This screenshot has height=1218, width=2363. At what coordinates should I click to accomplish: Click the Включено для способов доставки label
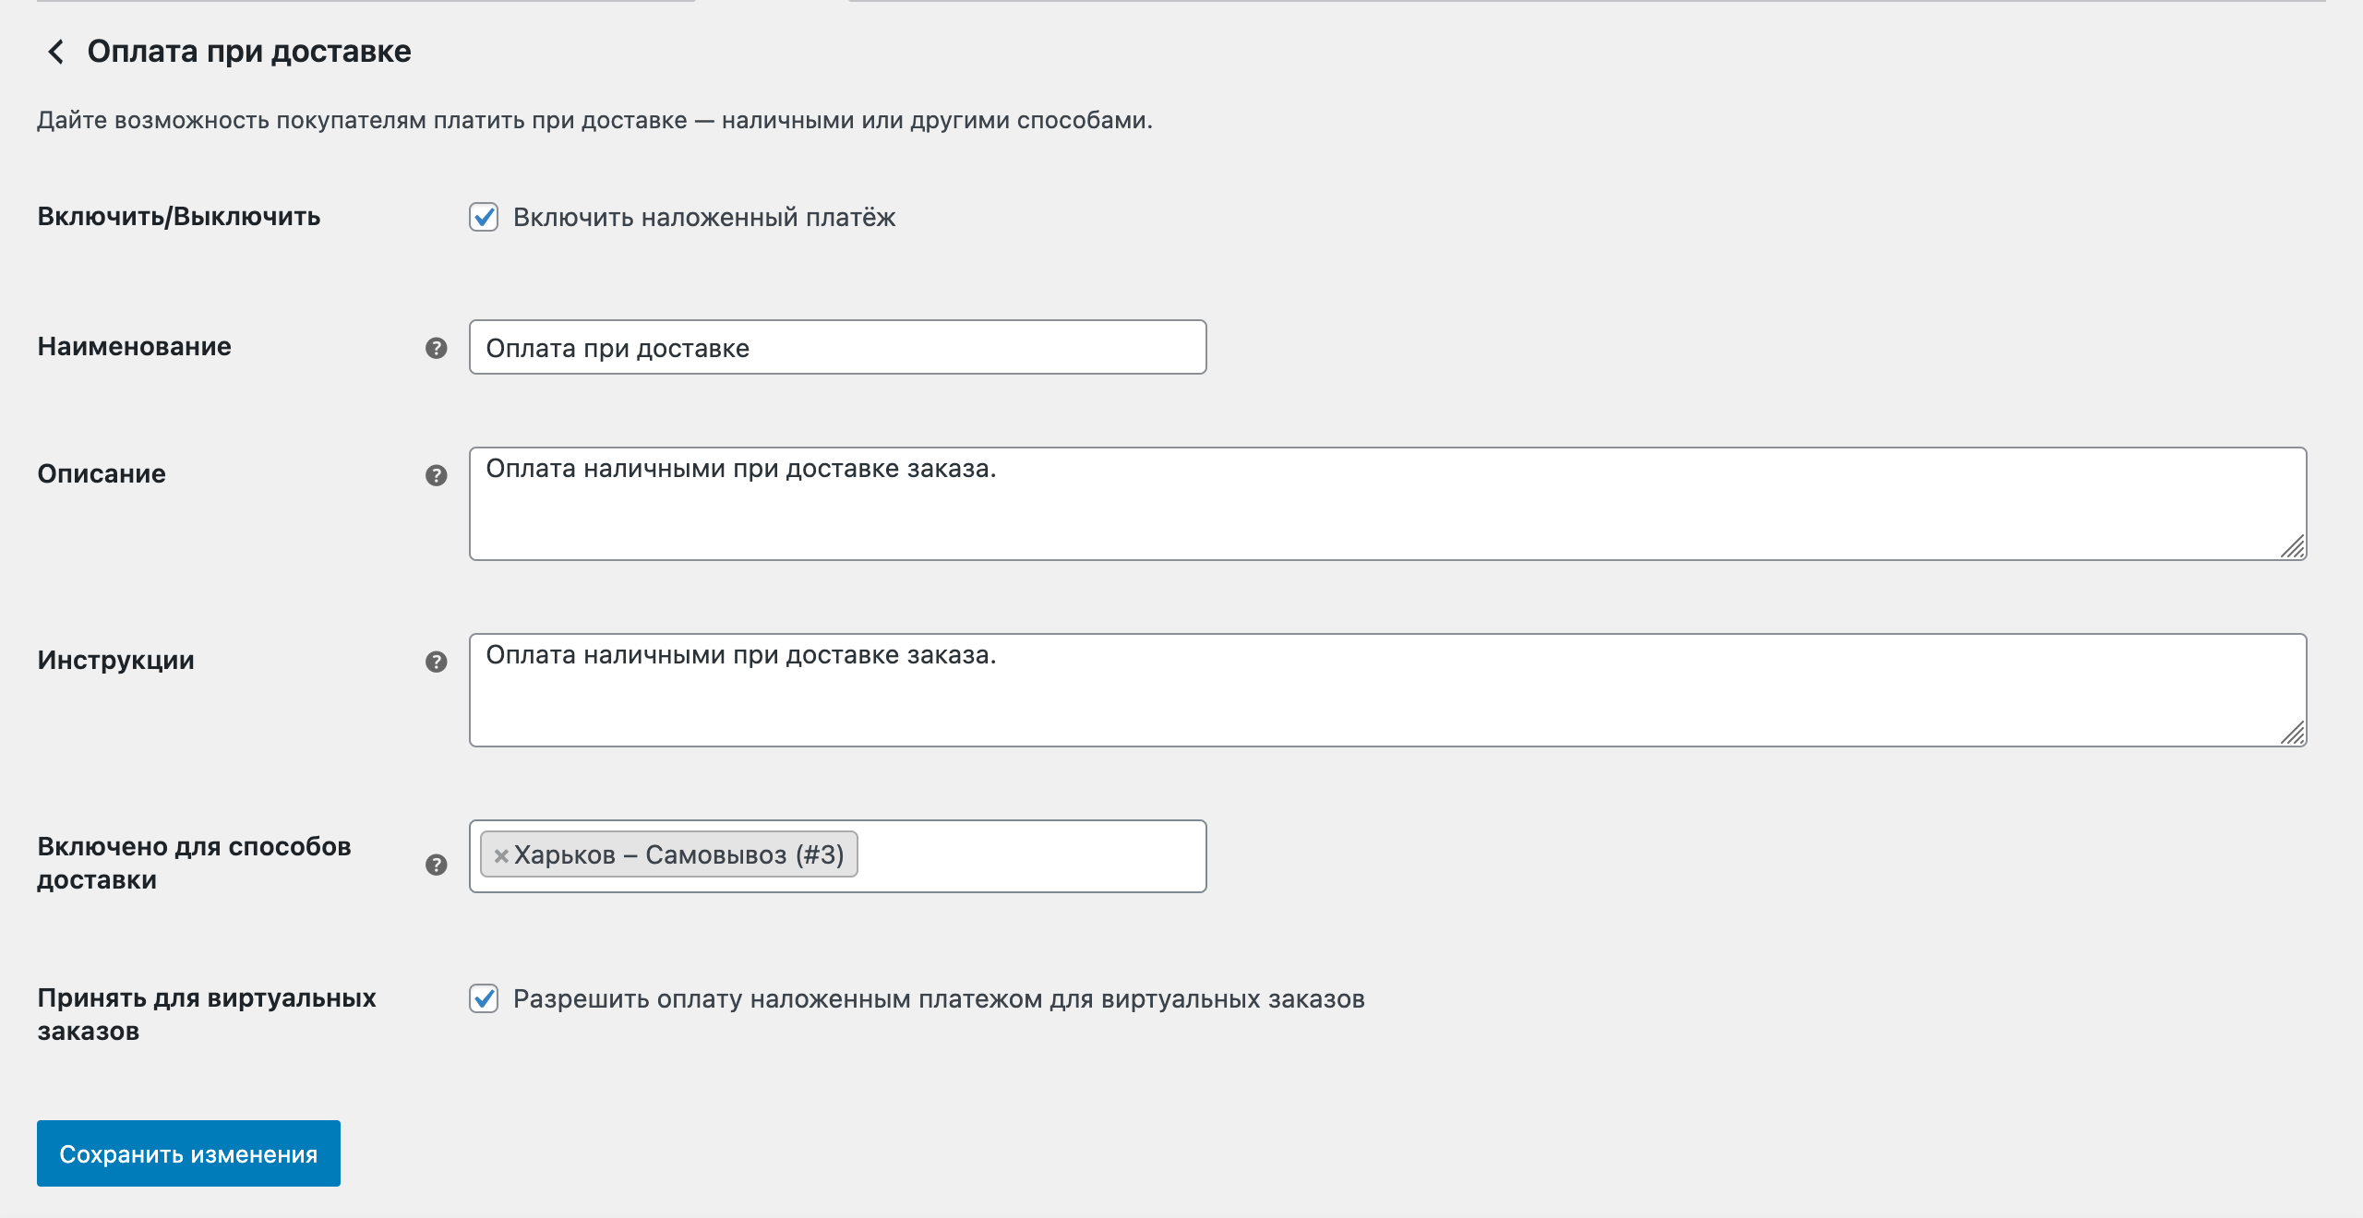pyautogui.click(x=194, y=863)
